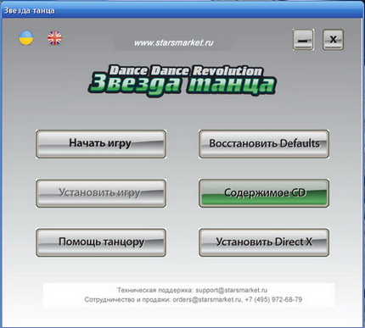Click the green Звезда танца logo

(x=182, y=84)
